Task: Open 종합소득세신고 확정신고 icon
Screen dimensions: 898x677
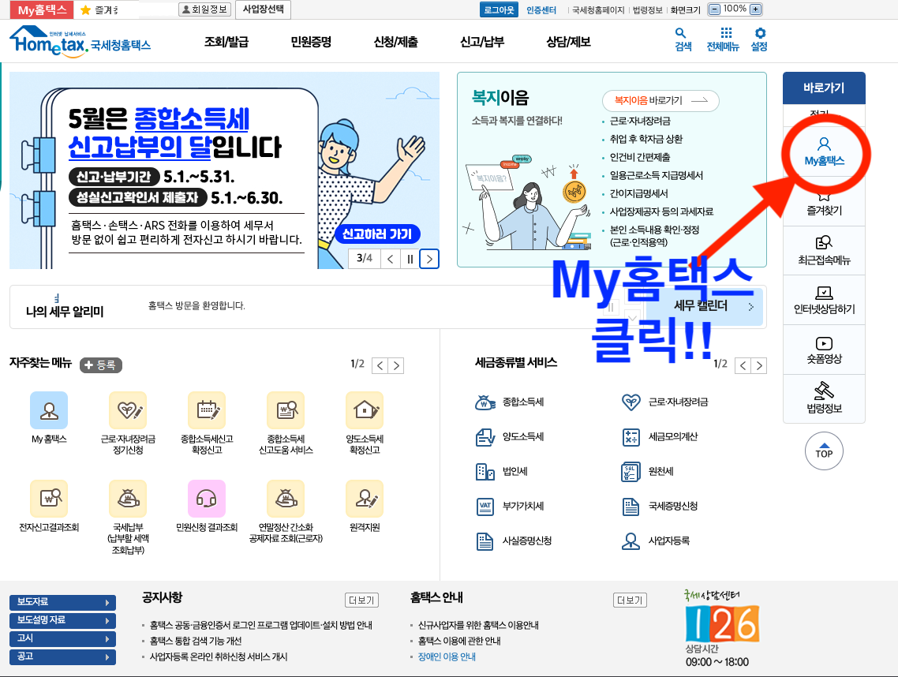Action: (x=207, y=410)
